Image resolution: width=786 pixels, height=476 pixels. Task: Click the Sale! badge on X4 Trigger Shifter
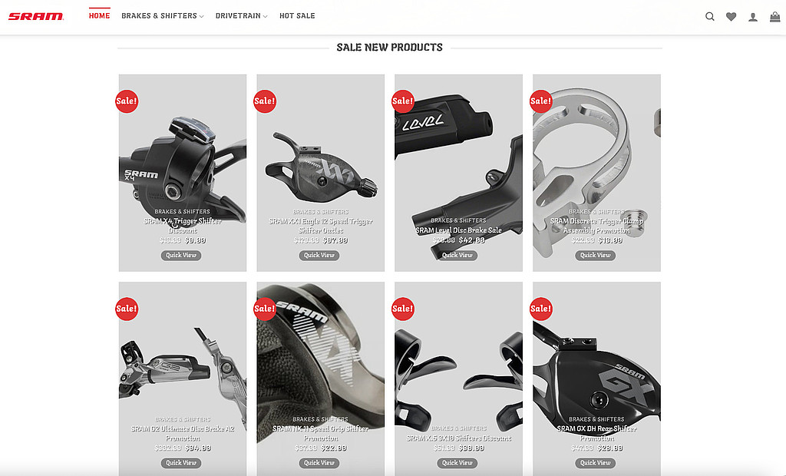pyautogui.click(x=127, y=101)
